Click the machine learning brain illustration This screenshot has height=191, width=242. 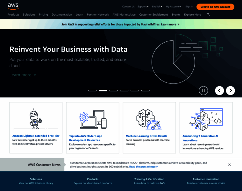[x=149, y=119]
